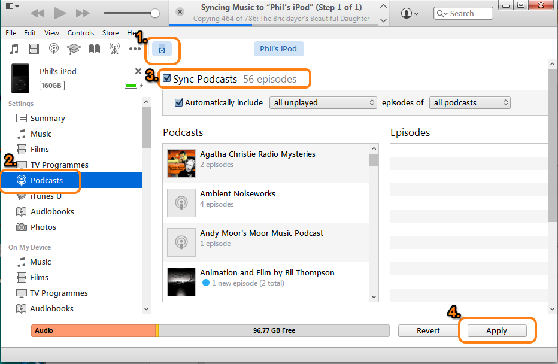The image size is (558, 364).
Task: Eject Phil's iPod with the X
Action: 138,71
